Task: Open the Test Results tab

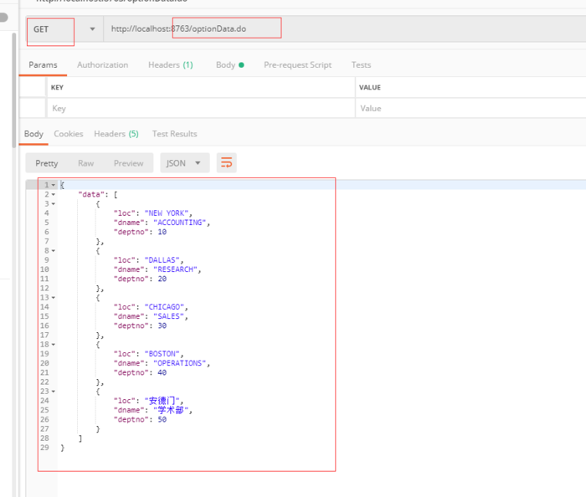Action: [x=174, y=134]
